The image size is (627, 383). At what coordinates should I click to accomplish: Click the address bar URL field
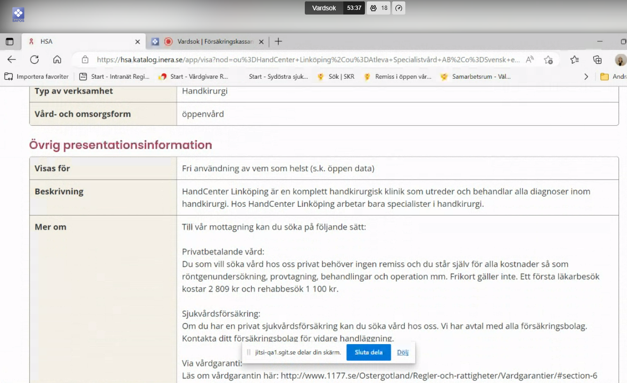[x=308, y=60]
